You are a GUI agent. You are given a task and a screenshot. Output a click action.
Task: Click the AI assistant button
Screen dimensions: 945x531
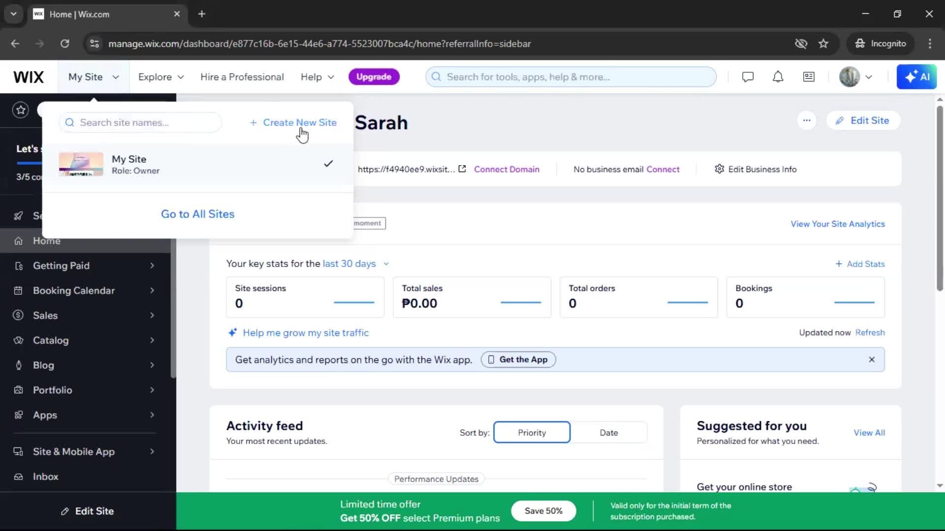click(916, 77)
